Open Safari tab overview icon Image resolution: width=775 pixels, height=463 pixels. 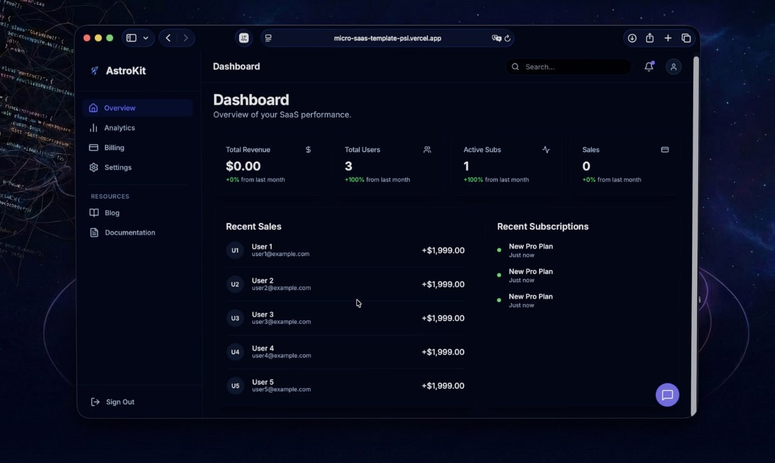click(x=686, y=37)
